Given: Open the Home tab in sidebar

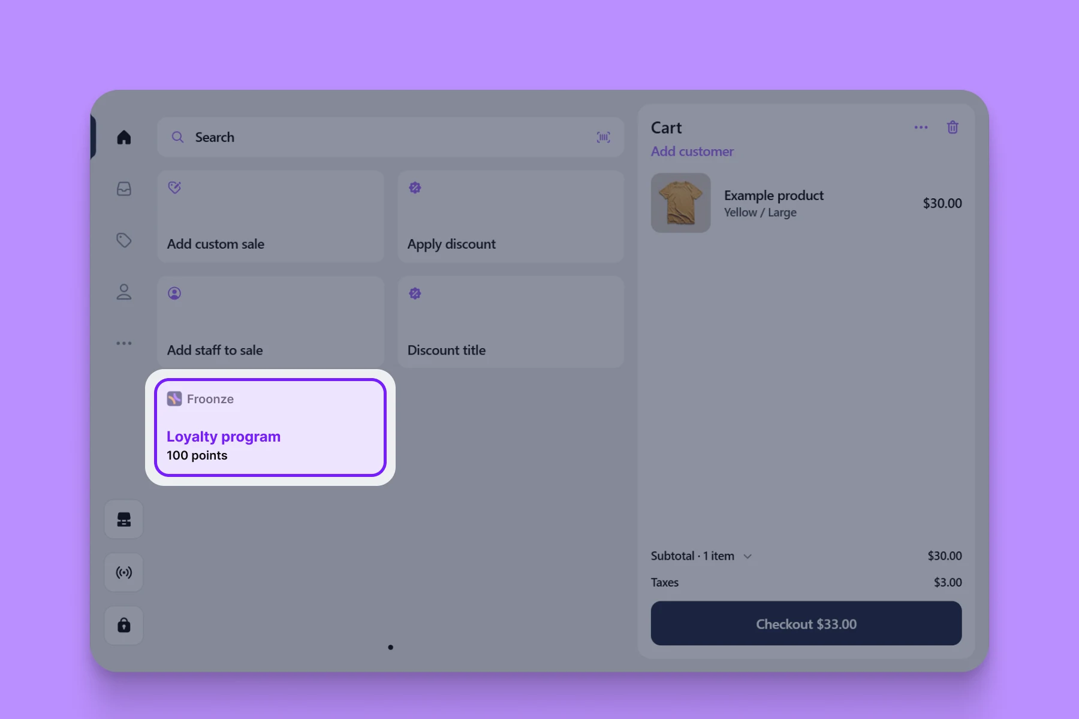Looking at the screenshot, I should 124,137.
